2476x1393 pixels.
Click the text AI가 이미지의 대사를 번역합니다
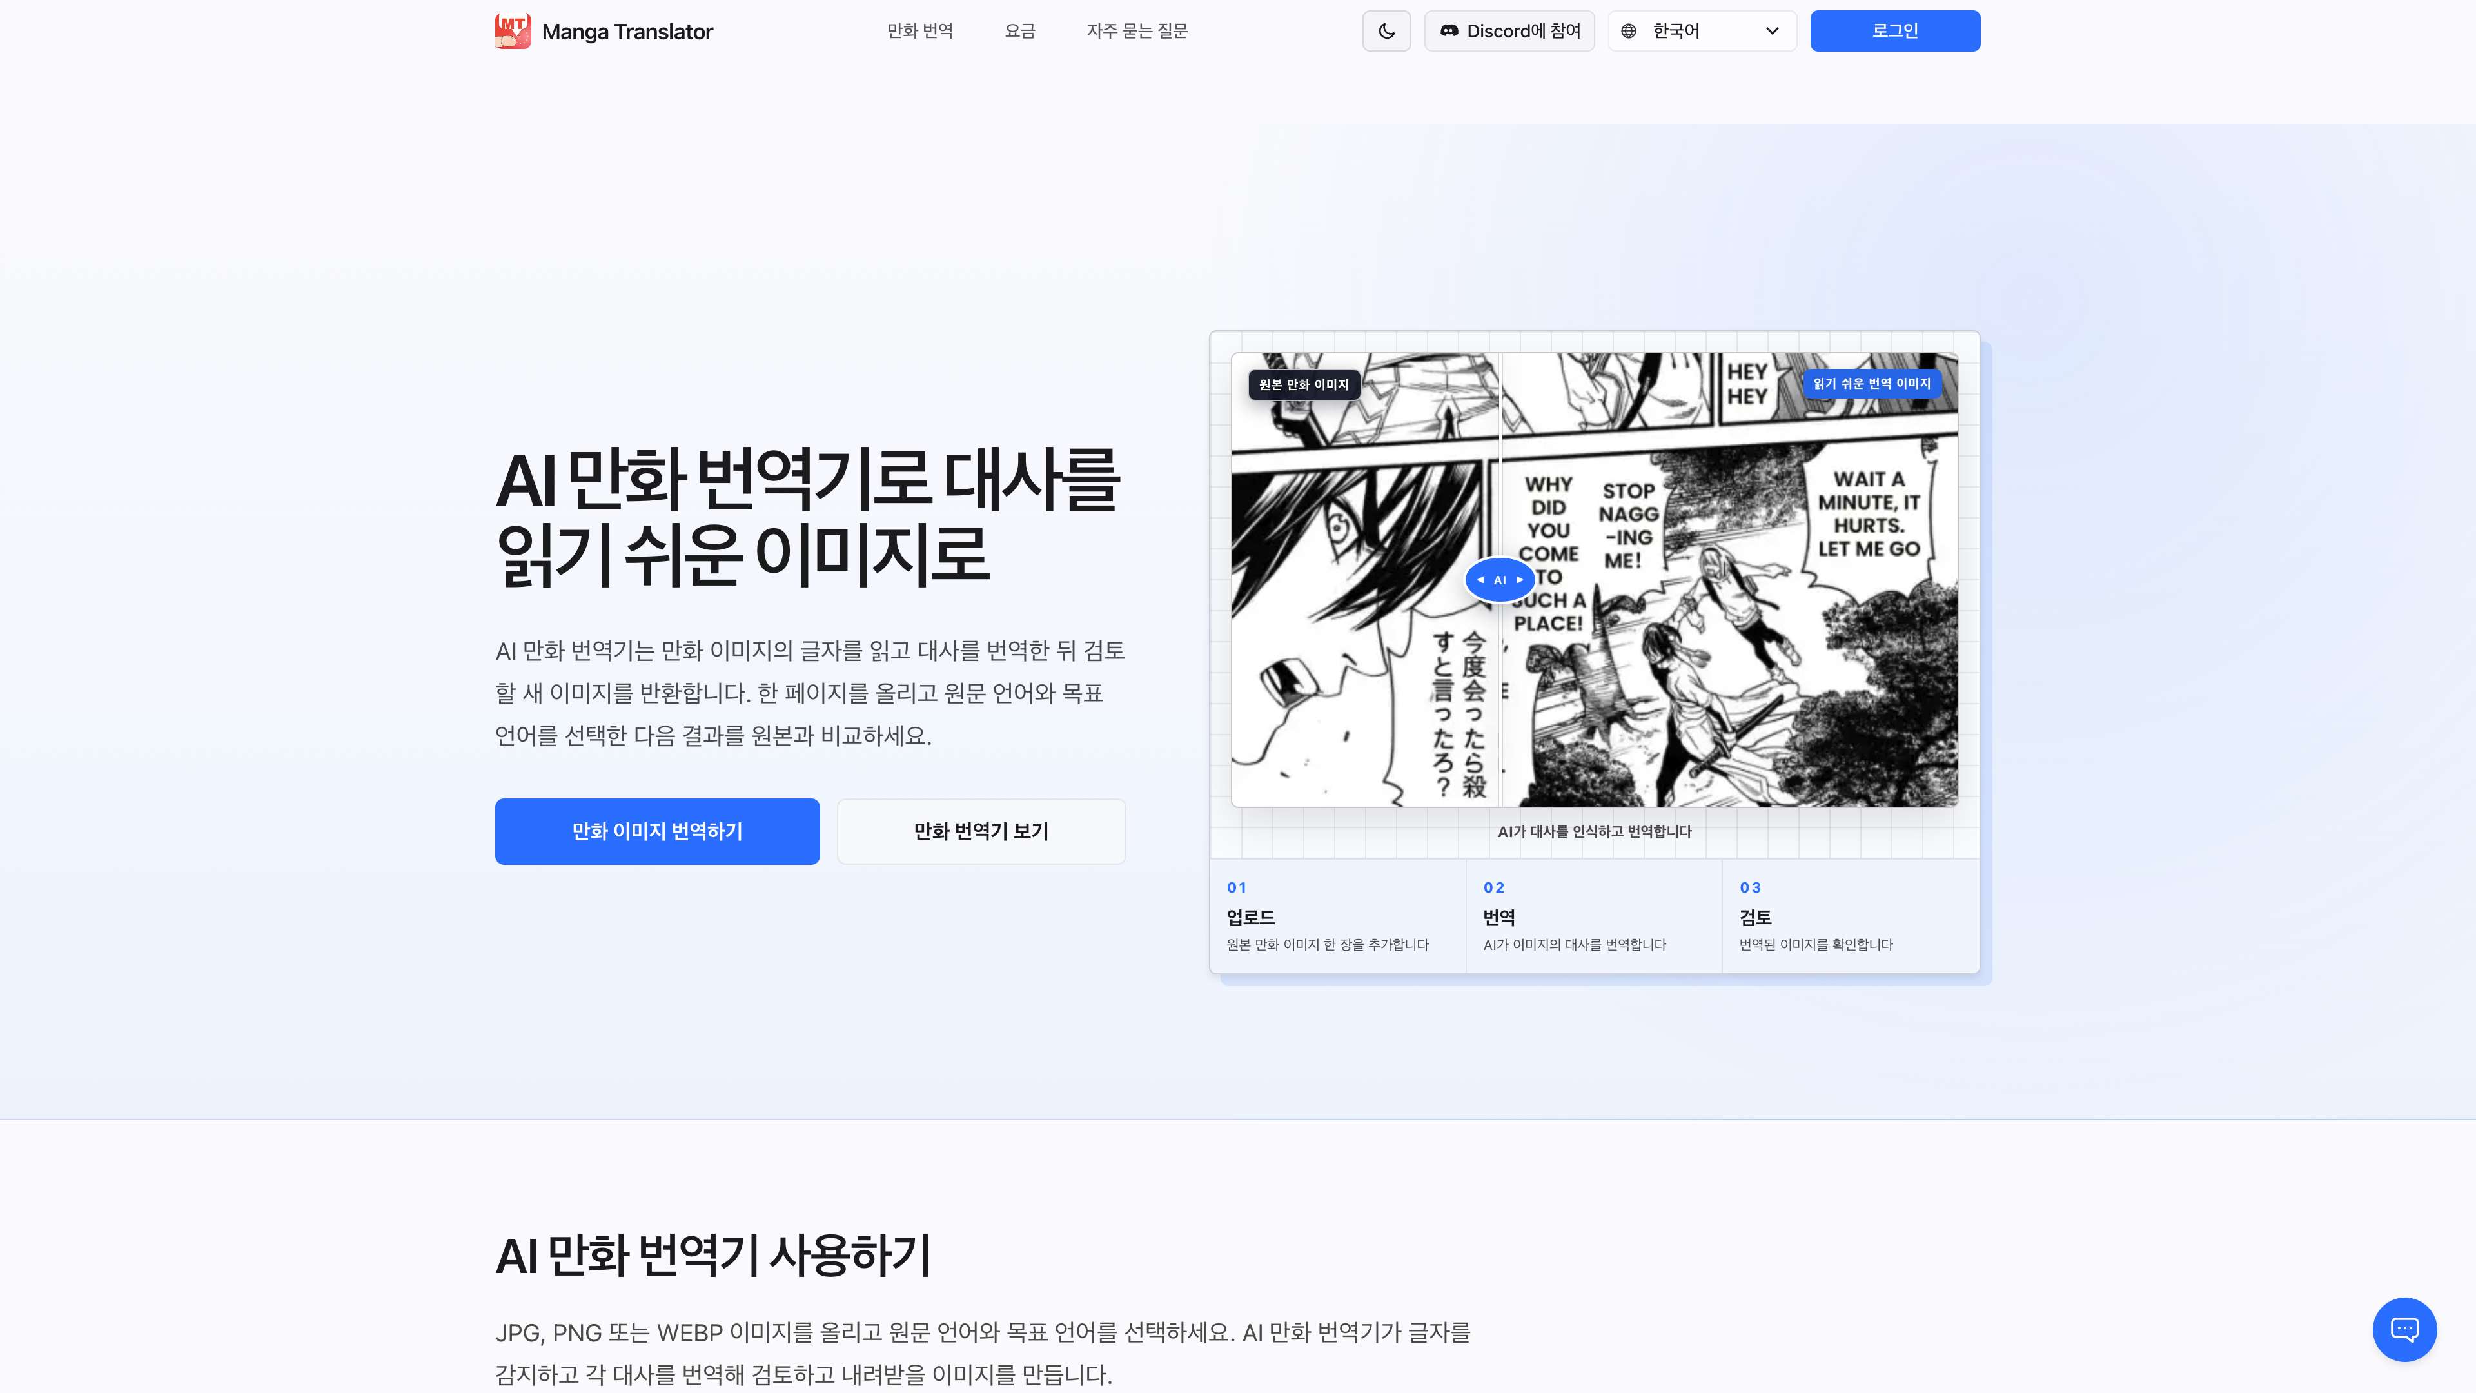pos(1575,945)
